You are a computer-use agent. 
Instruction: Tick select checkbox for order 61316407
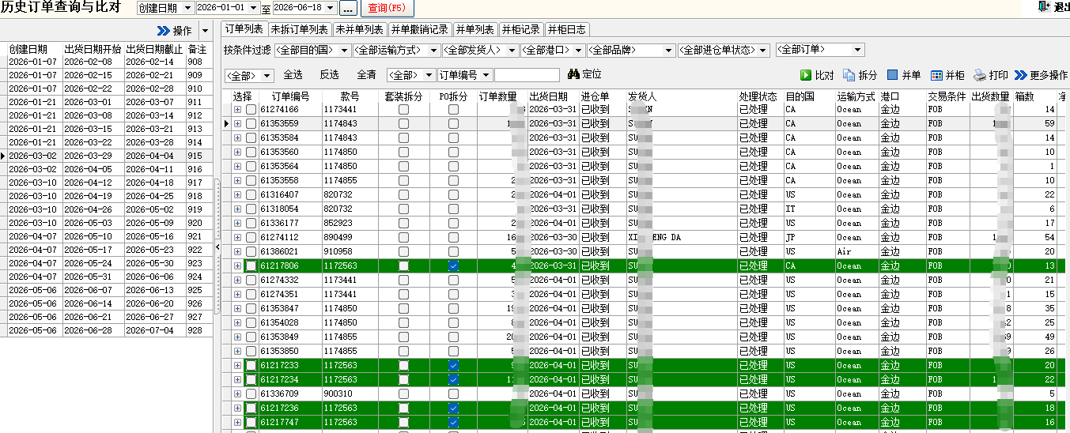point(251,195)
